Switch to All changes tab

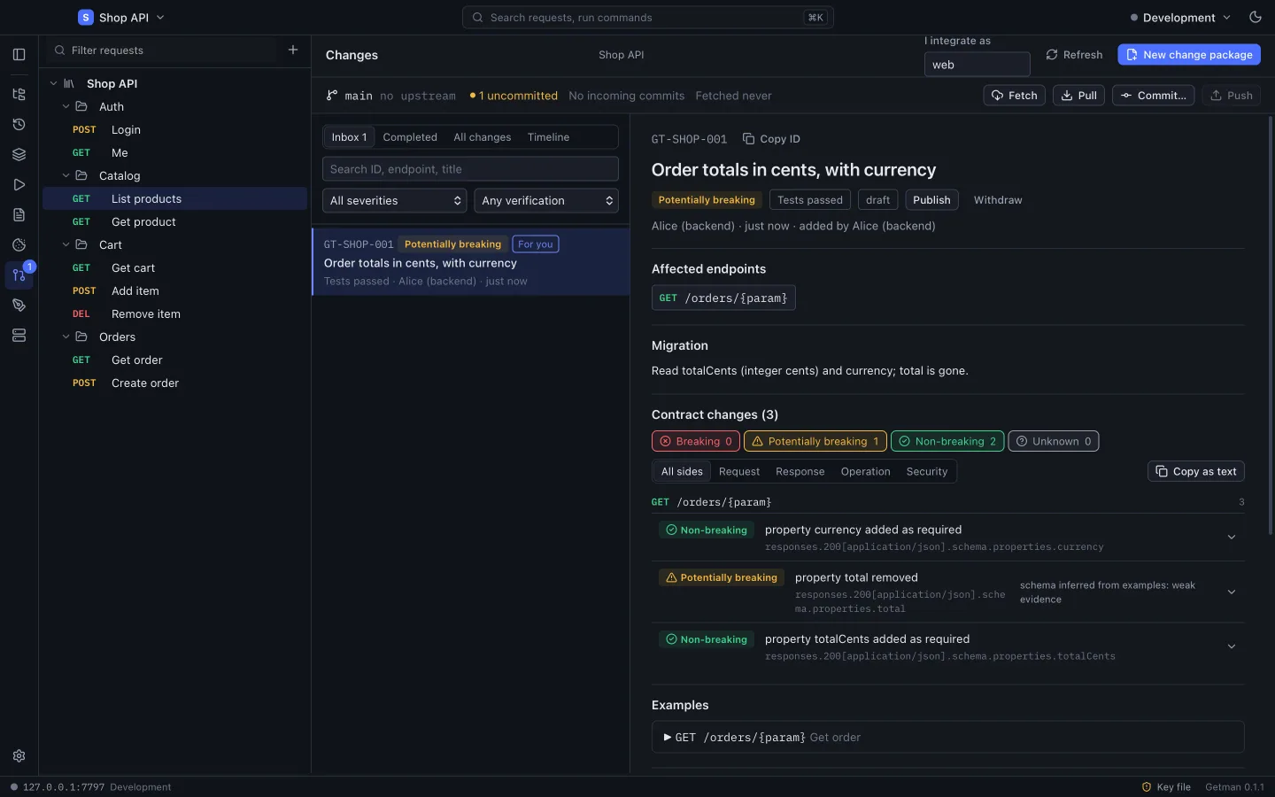point(482,137)
